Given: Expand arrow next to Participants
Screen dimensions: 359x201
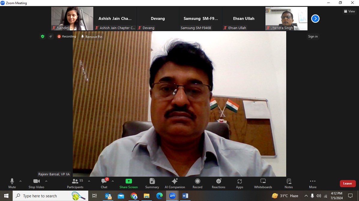Looking at the screenshot, I should [89, 181].
